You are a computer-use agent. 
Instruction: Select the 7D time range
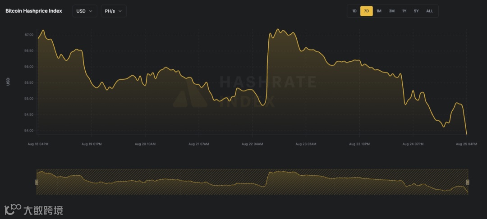367,11
